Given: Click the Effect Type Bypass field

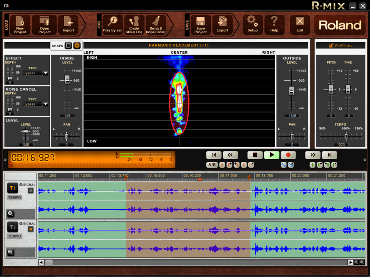Looking at the screenshot, I should [32, 73].
